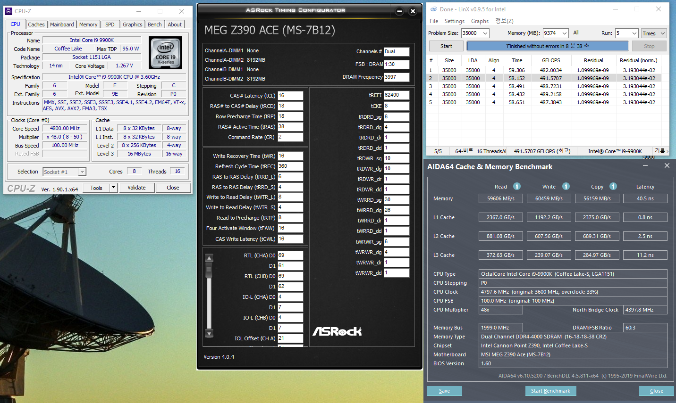This screenshot has width=676, height=403.
Task: Open the Selection Socket #1 dropdown in CPU-Z
Action: (x=82, y=172)
